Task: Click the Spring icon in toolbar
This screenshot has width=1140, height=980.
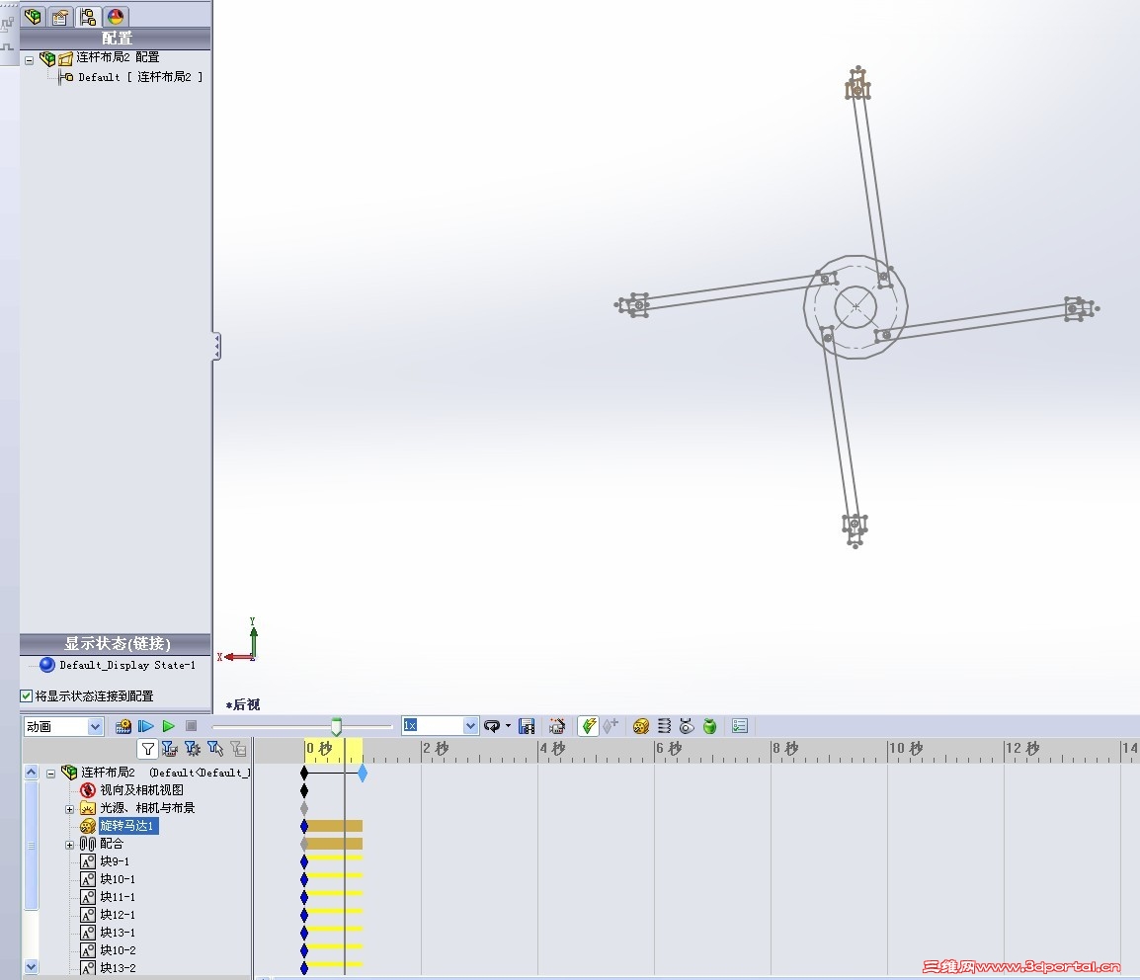Action: point(665,726)
